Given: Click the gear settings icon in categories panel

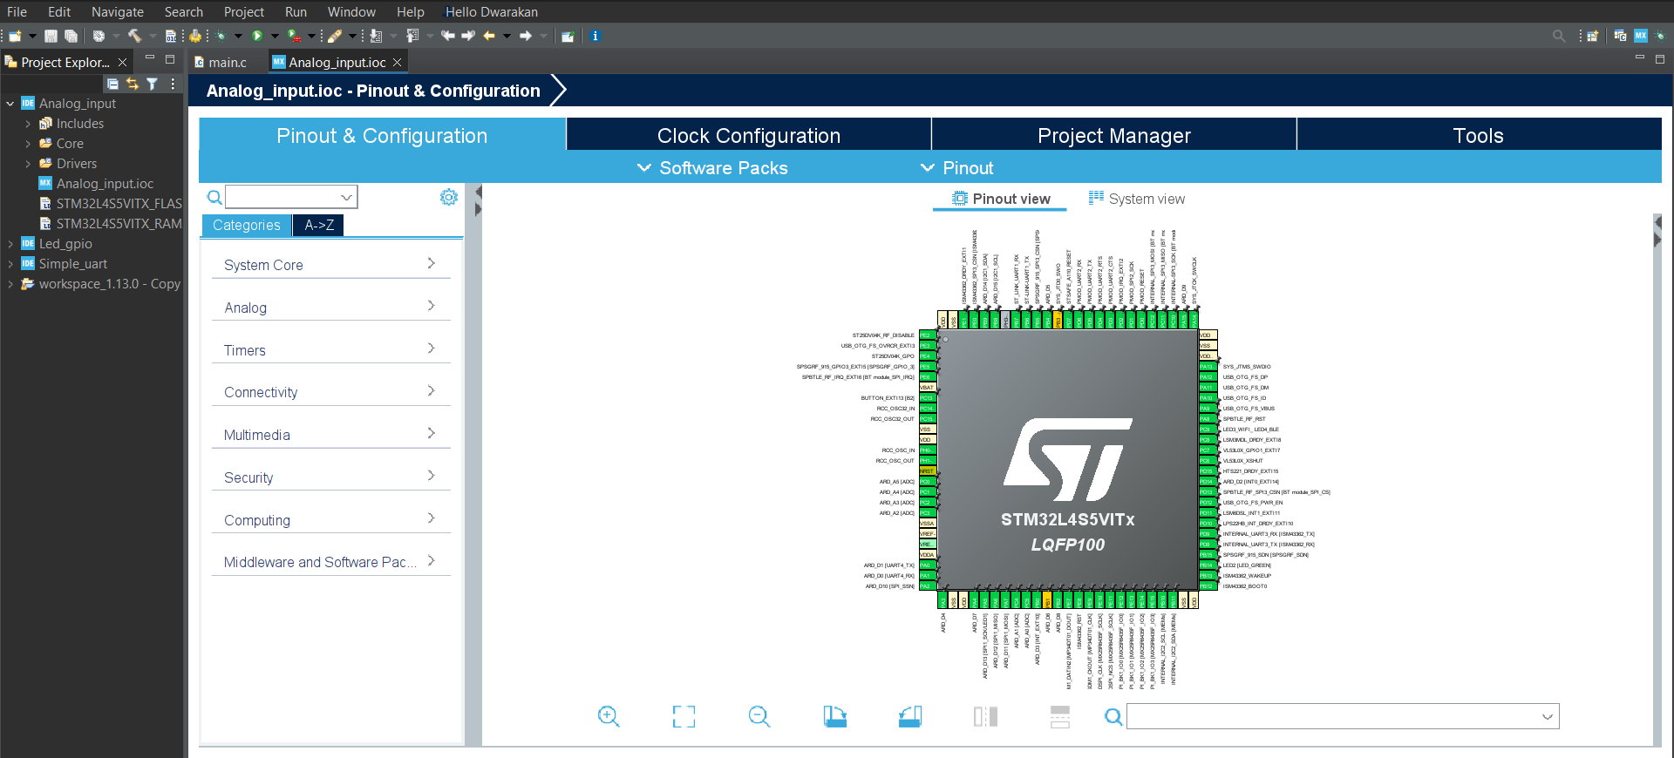Looking at the screenshot, I should click(449, 197).
